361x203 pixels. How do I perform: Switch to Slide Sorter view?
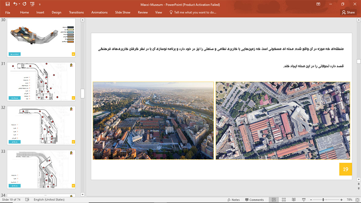[x=284, y=200]
